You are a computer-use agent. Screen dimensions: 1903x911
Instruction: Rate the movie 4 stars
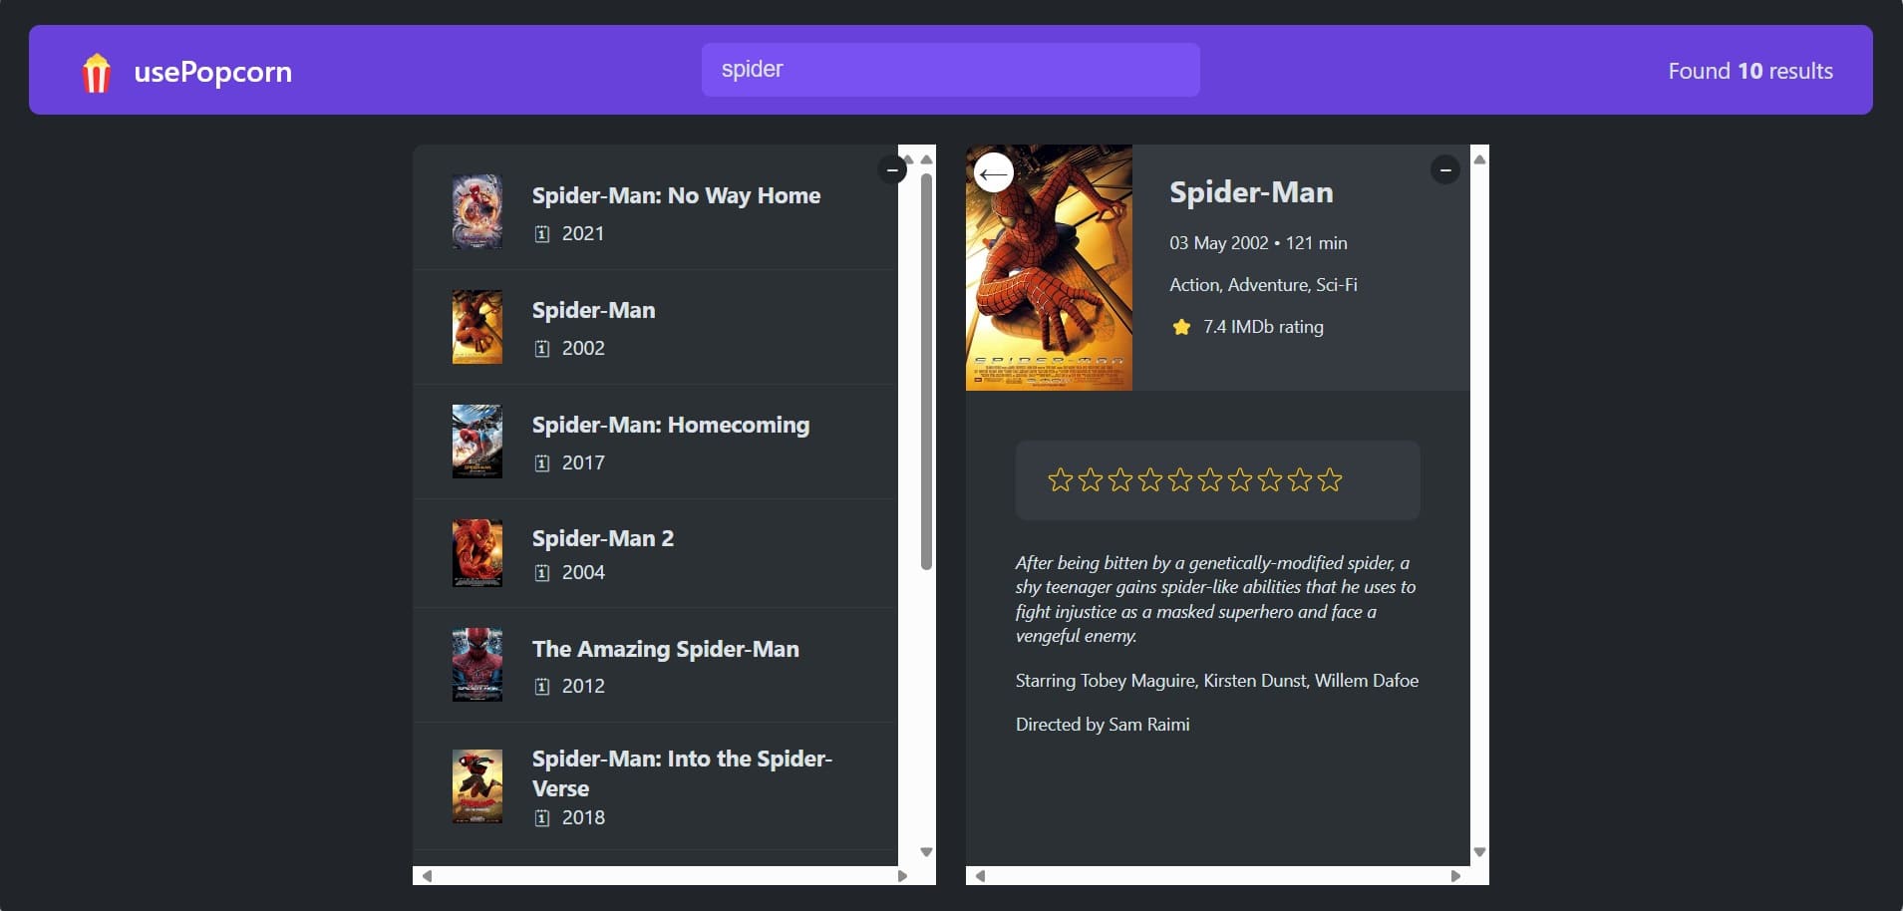pos(1150,480)
